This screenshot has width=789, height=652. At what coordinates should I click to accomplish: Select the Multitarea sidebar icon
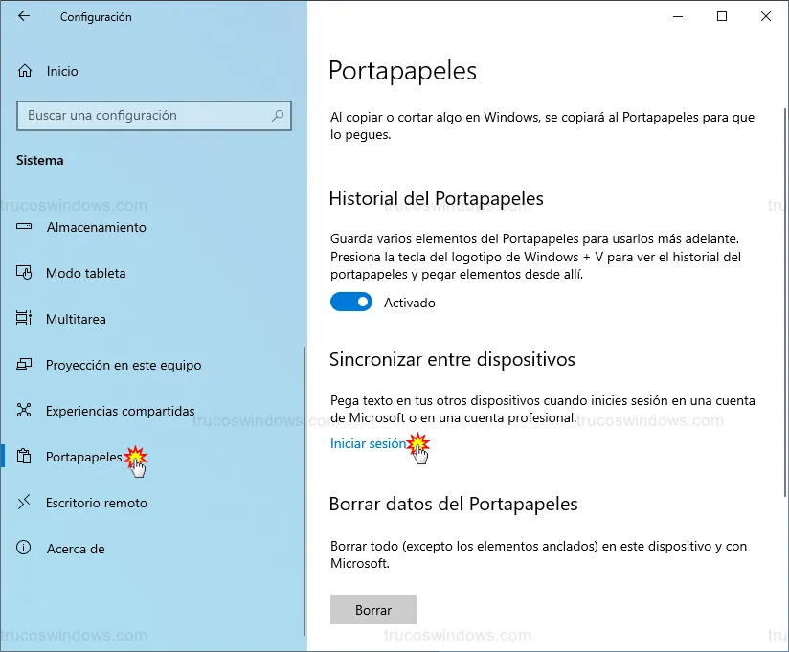pyautogui.click(x=25, y=319)
